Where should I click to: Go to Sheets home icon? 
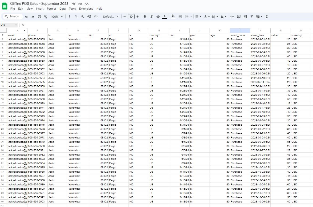pos(5,6)
